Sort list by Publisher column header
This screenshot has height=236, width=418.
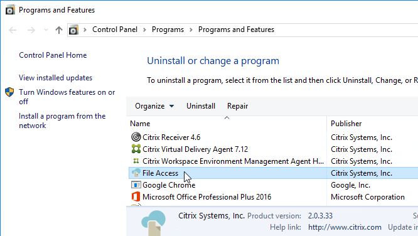click(x=346, y=124)
